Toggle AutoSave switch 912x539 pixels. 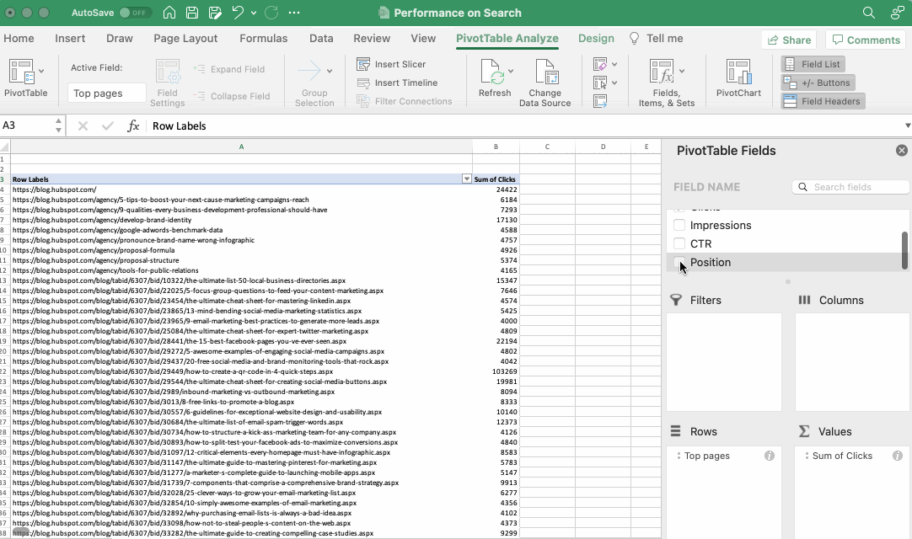pyautogui.click(x=135, y=13)
